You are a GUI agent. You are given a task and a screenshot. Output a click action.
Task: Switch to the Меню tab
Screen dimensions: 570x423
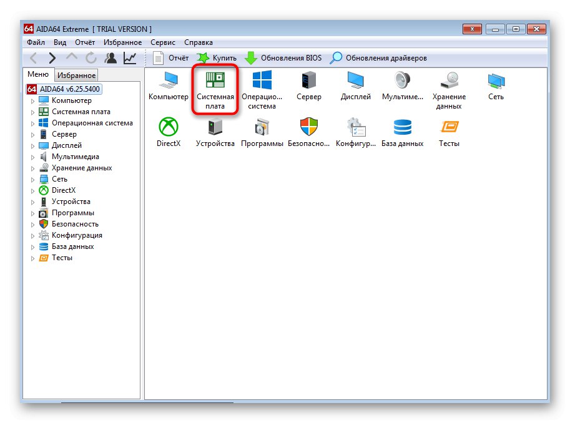click(x=38, y=74)
